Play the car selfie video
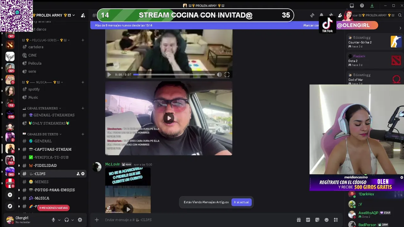 (x=169, y=118)
